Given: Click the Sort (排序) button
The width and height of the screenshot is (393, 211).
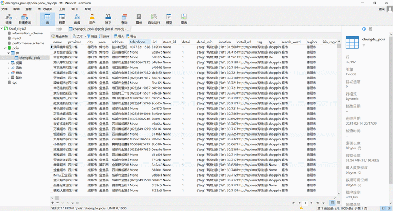Looking at the screenshot, I should click(x=104, y=37).
